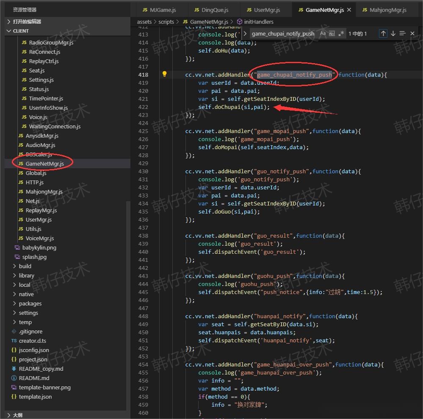This screenshot has height=419, width=423.
Task: Open Status.js file
Action: pos(39,89)
